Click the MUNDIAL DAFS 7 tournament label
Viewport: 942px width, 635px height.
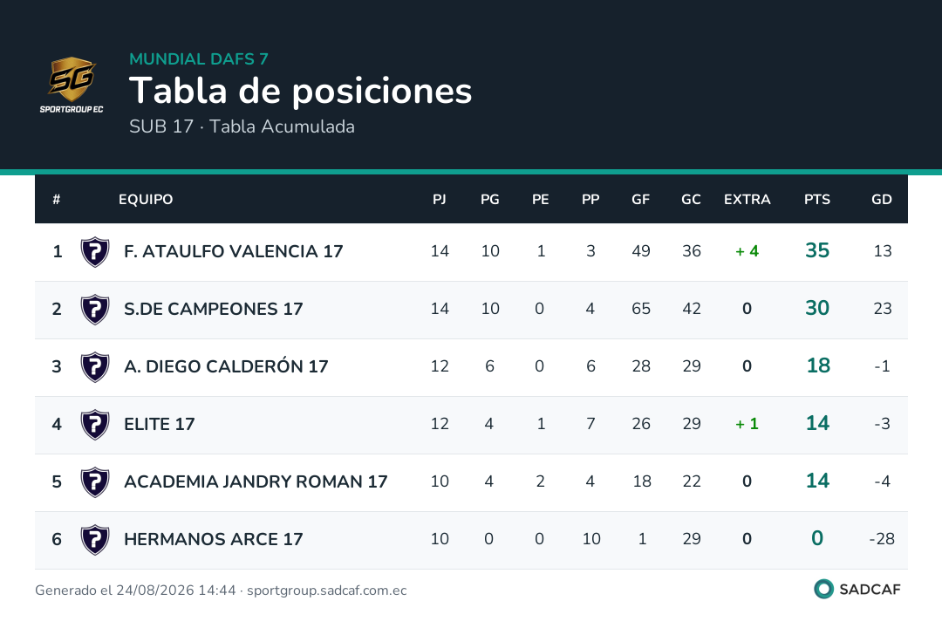[x=199, y=58]
